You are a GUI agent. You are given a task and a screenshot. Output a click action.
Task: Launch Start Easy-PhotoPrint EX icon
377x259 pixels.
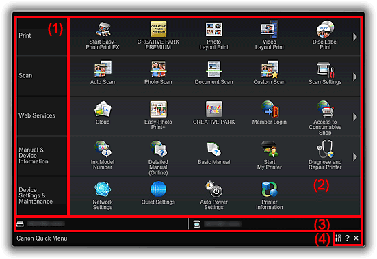103,36
